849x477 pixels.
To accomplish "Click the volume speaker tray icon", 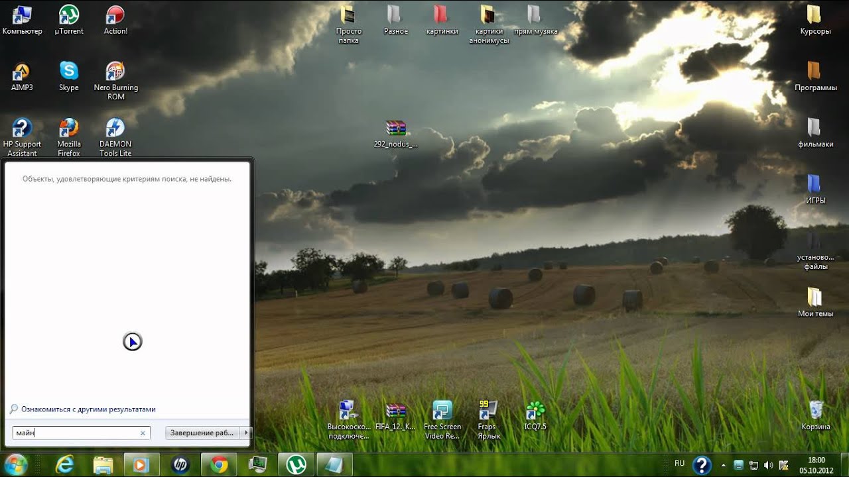I will 769,465.
